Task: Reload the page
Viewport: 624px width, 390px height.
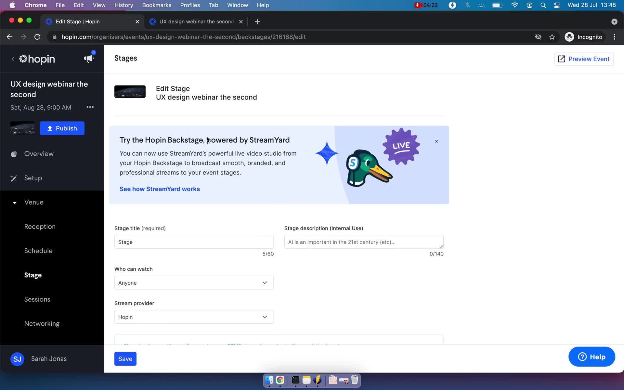Action: [37, 37]
